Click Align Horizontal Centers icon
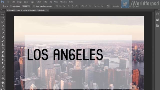 coord(72,6)
